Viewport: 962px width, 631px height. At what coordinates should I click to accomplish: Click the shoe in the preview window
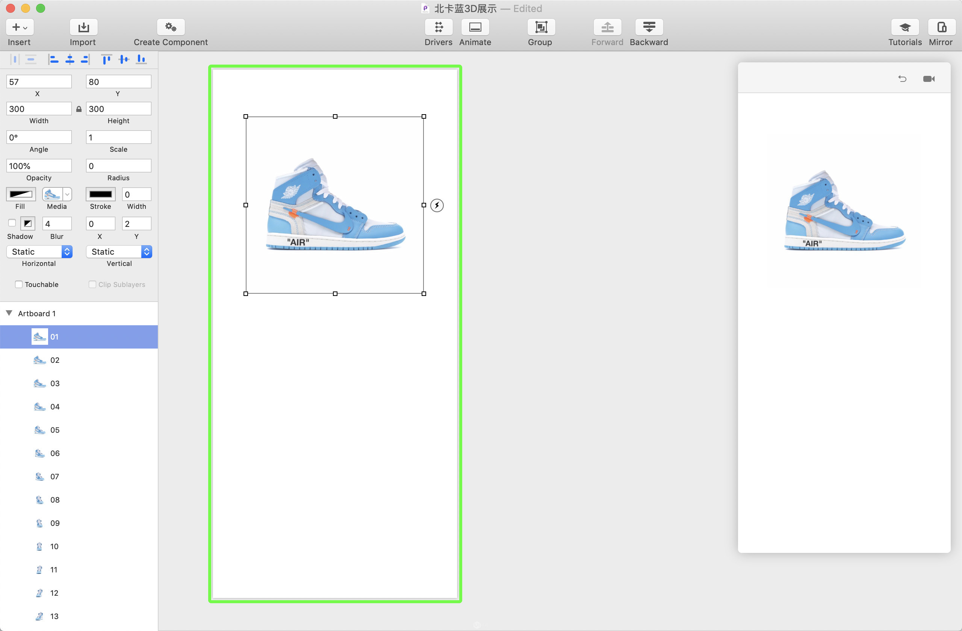click(845, 210)
